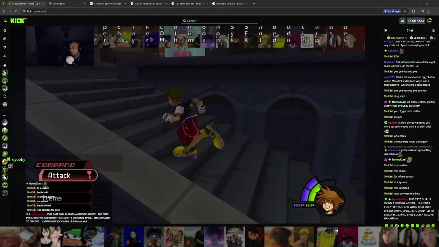
Task: Click the address bar URL kick.com/dariusirl
Action: (36, 11)
